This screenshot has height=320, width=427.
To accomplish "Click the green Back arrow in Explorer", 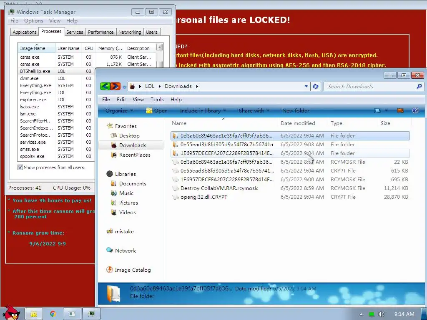I will click(x=105, y=87).
